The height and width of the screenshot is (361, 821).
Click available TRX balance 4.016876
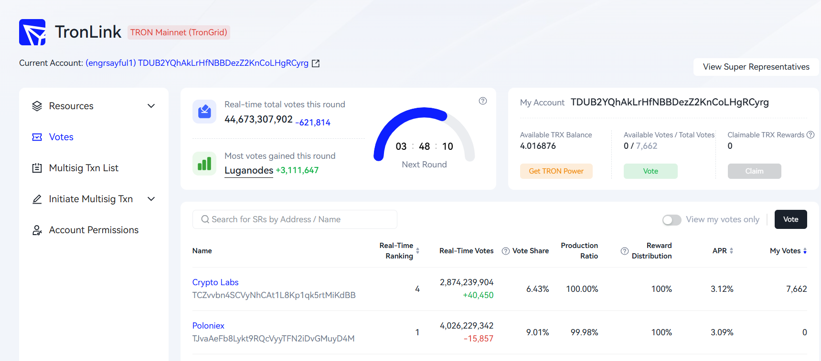(538, 146)
